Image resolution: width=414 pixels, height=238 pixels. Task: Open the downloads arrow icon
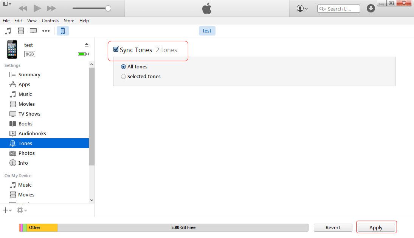(x=371, y=8)
